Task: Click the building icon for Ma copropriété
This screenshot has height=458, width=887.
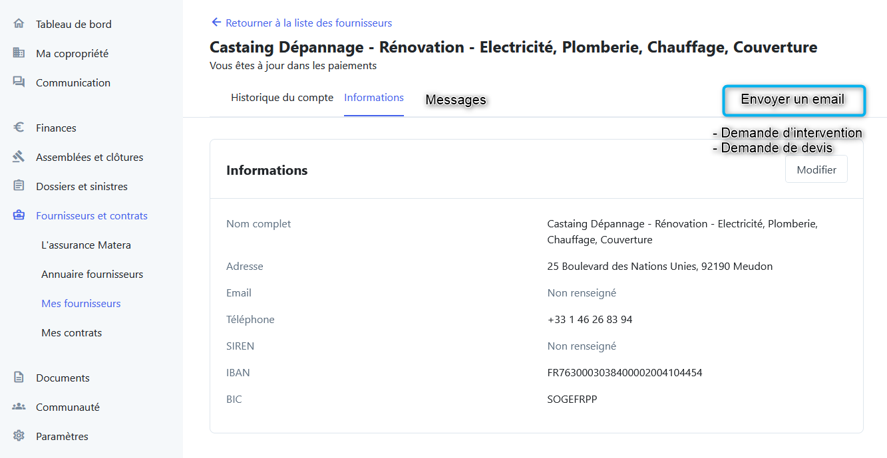Action: 19,53
